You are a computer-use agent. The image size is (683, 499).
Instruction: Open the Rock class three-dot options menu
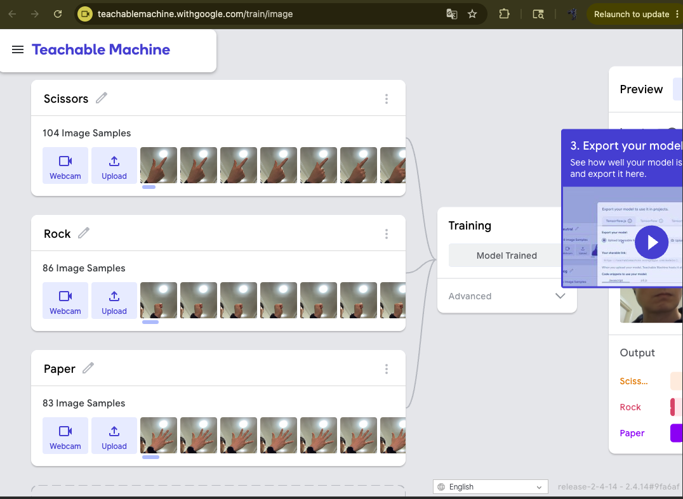click(387, 234)
